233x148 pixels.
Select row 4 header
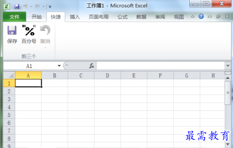click(x=9, y=107)
